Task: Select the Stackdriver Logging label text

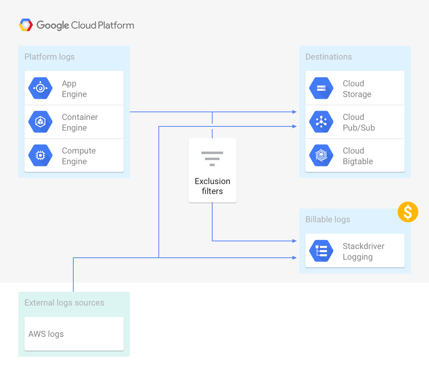Action: (364, 252)
